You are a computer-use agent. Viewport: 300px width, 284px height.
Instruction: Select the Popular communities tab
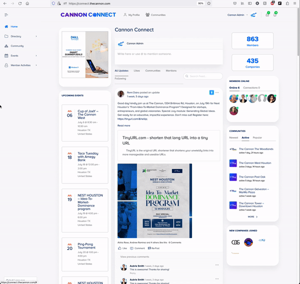tap(257, 137)
